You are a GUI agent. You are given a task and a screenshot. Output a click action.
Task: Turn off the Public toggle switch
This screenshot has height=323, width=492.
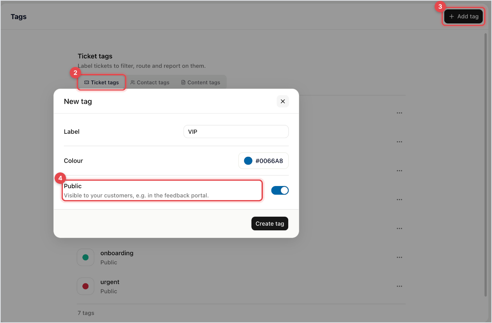click(280, 190)
